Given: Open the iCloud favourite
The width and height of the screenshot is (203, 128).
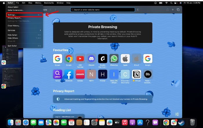Looking at the screenshot, I should pyautogui.click(x=137, y=59).
